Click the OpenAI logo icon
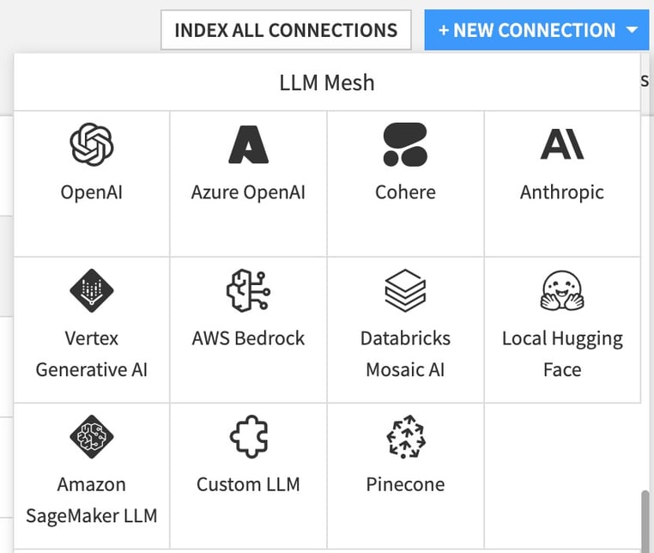Image resolution: width=654 pixels, height=553 pixels. click(x=91, y=143)
